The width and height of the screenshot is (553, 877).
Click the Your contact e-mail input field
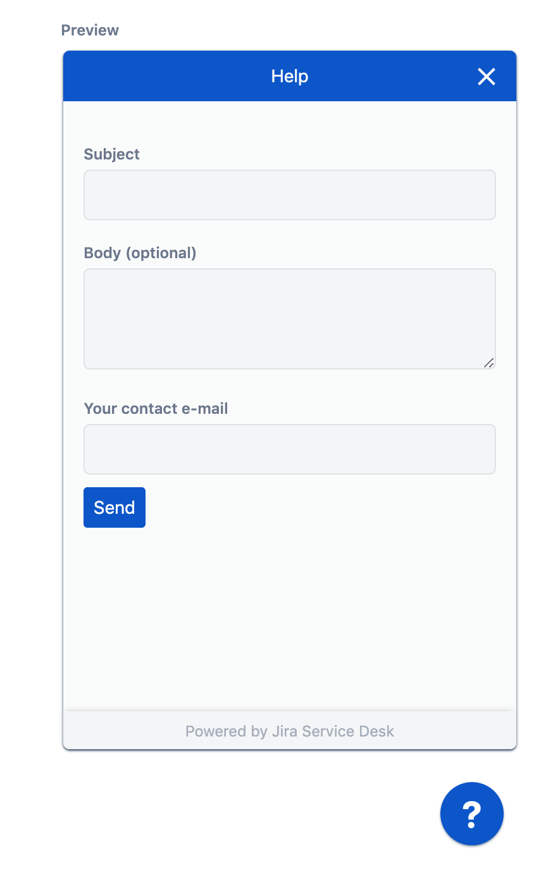click(x=289, y=449)
